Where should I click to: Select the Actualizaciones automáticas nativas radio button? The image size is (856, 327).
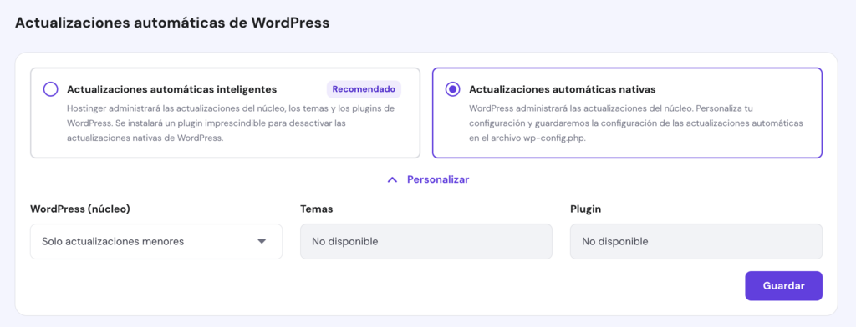point(452,89)
